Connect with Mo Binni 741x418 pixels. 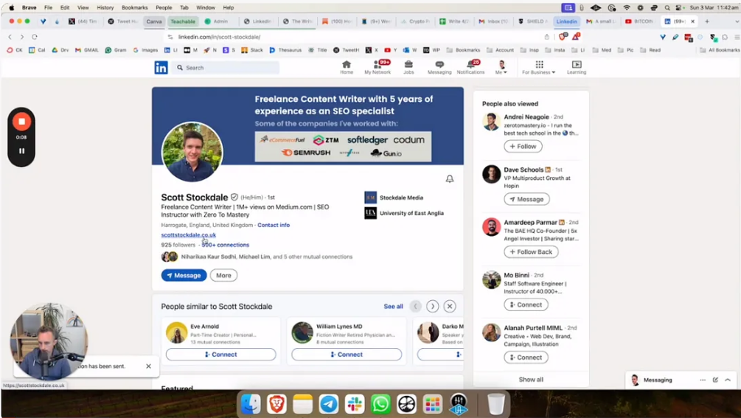tap(526, 304)
